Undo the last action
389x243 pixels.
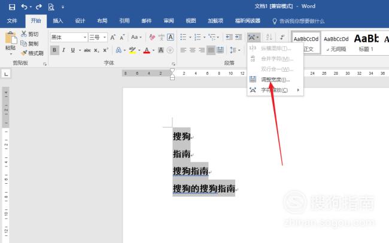pyautogui.click(x=25, y=7)
